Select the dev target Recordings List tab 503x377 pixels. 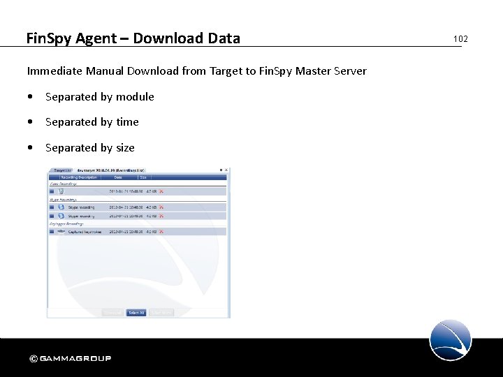[x=110, y=170]
